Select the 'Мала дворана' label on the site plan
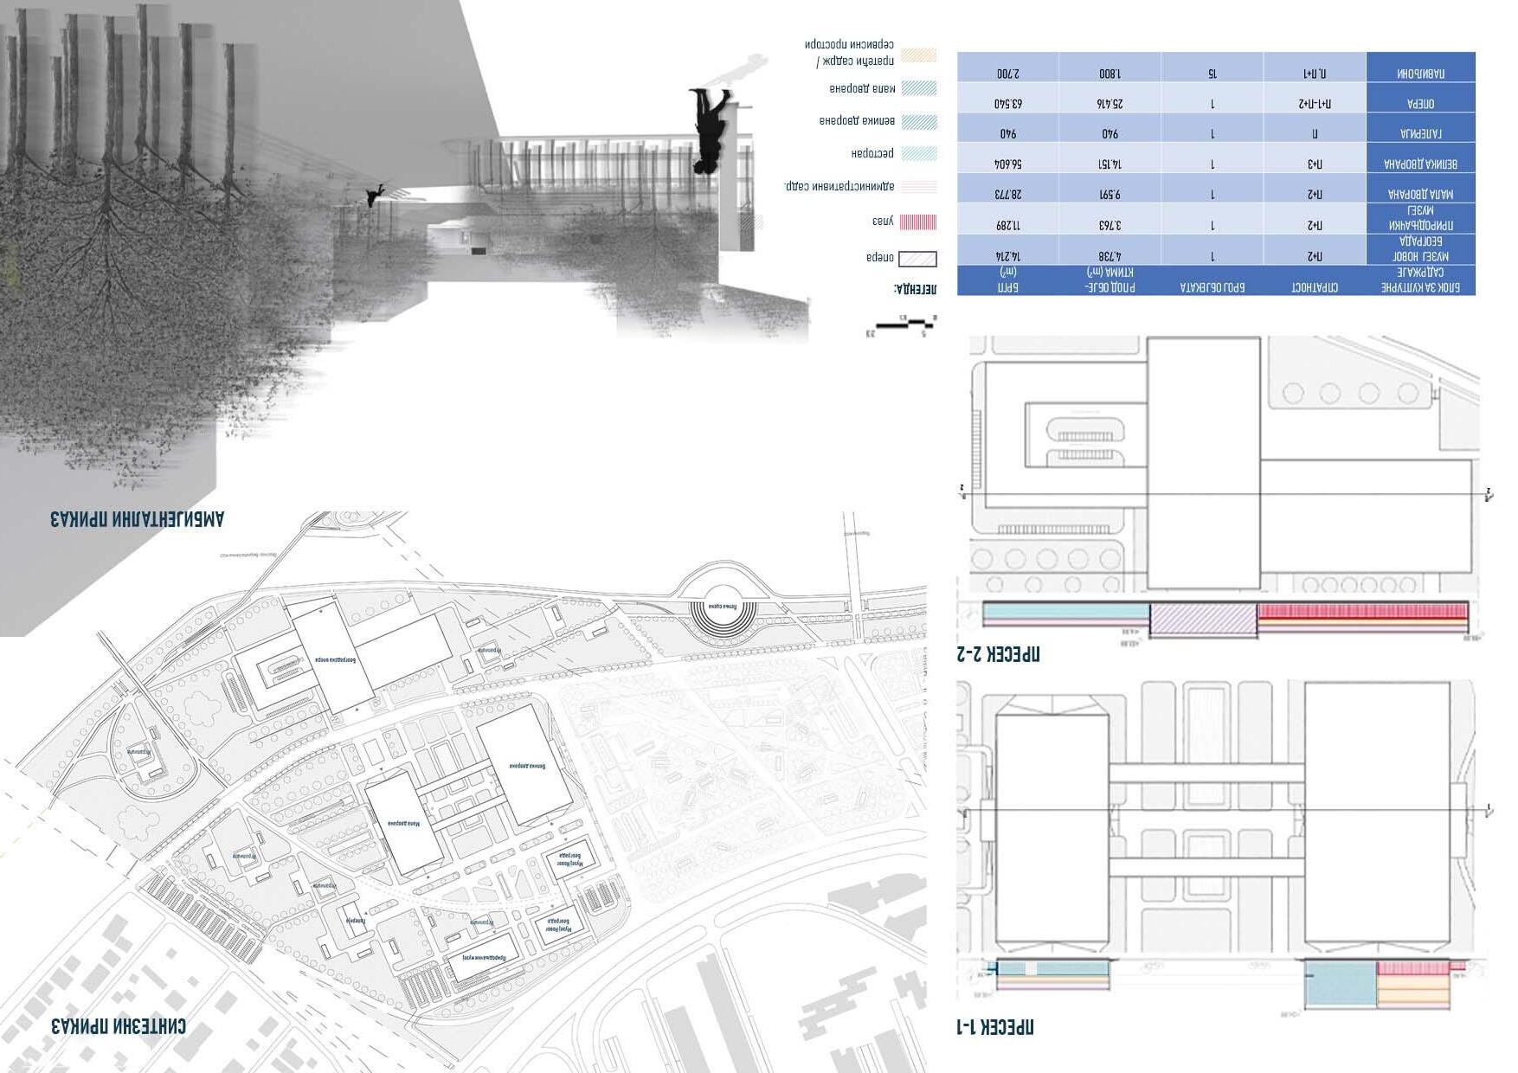The width and height of the screenshot is (1518, 1073). (x=404, y=823)
